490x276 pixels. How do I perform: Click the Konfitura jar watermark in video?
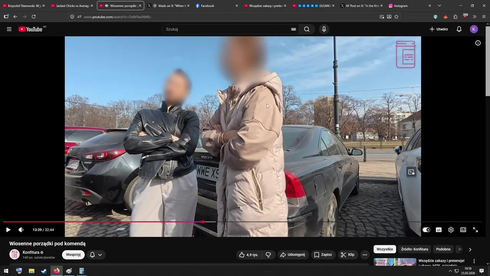405,54
